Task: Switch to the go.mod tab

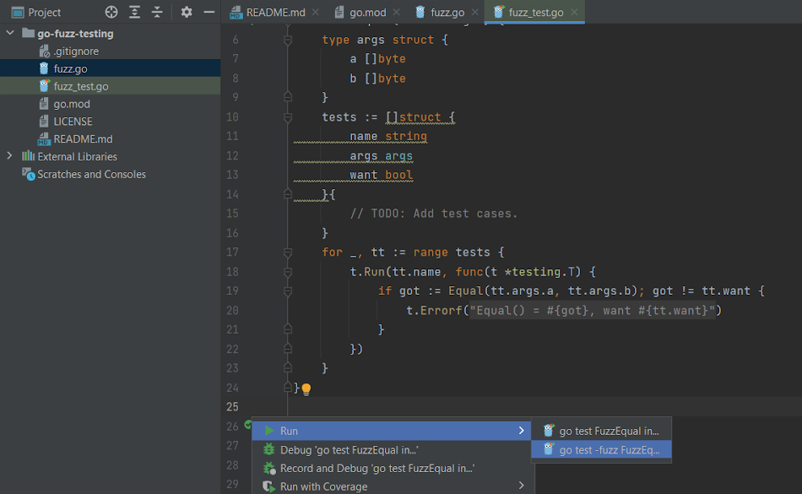Action: pos(367,13)
